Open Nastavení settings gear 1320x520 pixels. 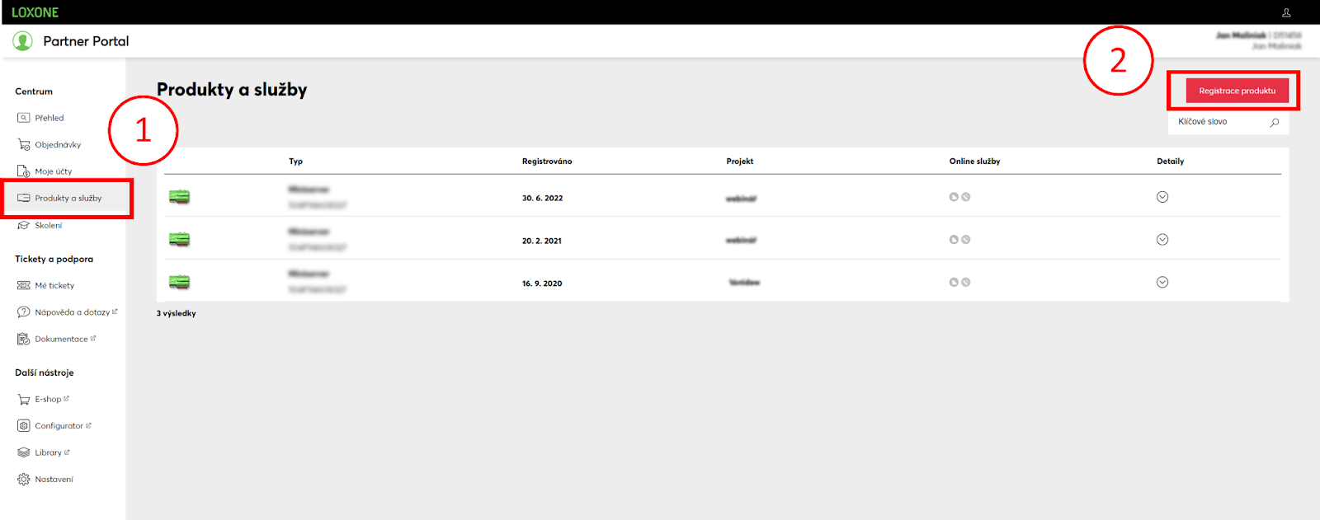(24, 480)
